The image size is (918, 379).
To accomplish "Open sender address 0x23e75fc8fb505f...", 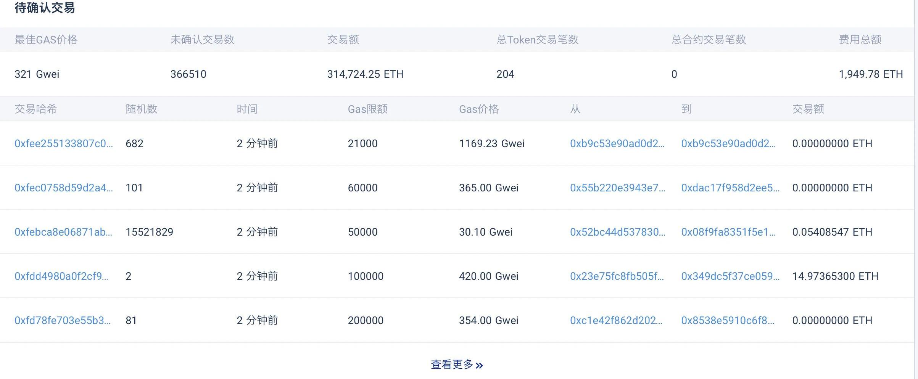I will click(617, 276).
